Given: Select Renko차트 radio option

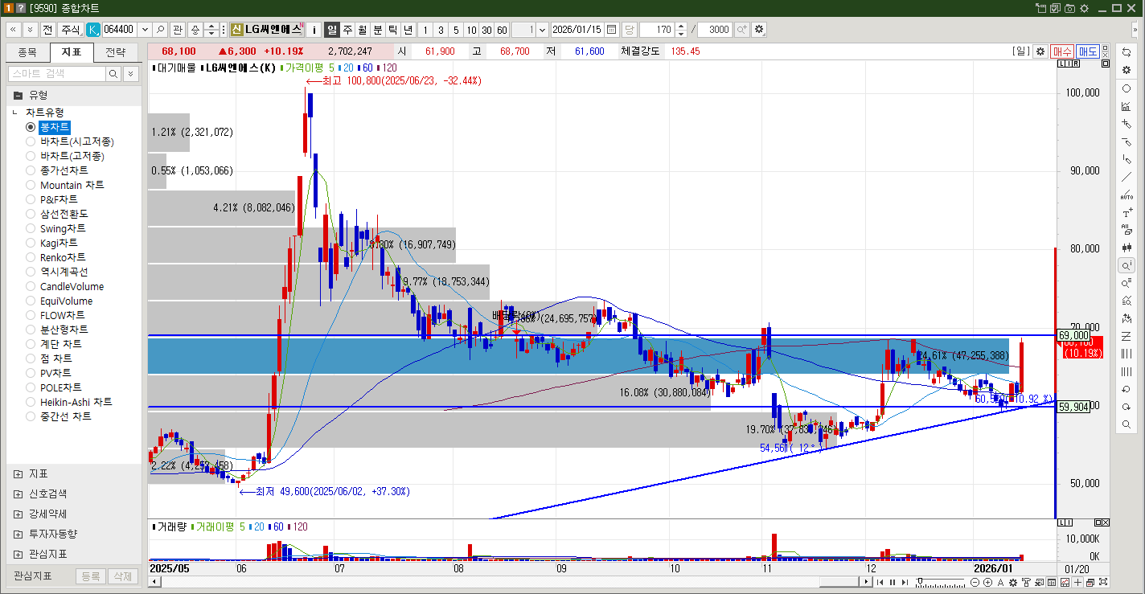Looking at the screenshot, I should (x=31, y=257).
